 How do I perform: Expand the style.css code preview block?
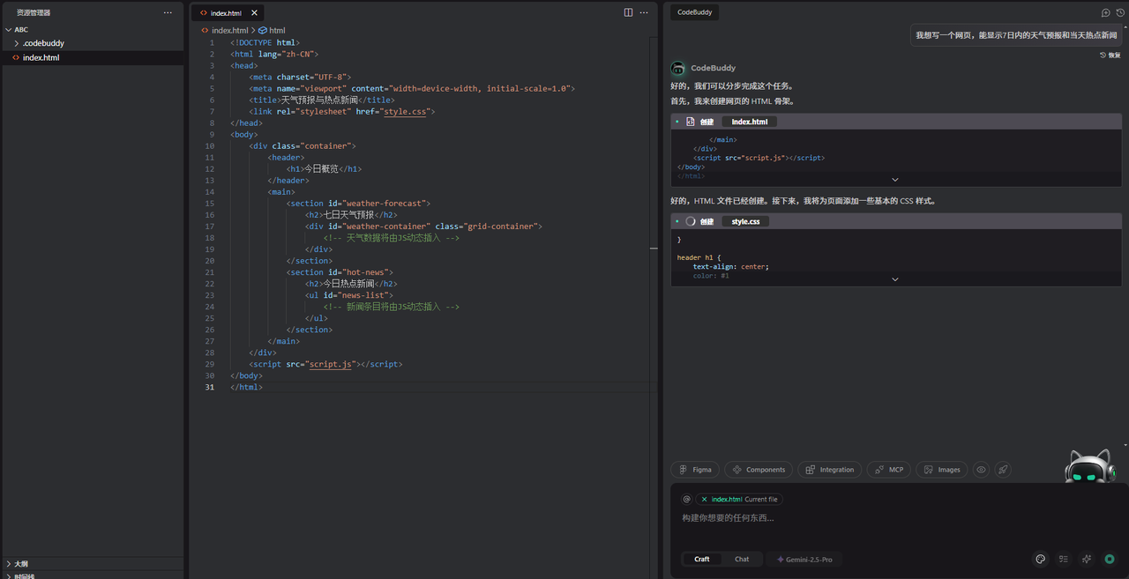(x=895, y=279)
